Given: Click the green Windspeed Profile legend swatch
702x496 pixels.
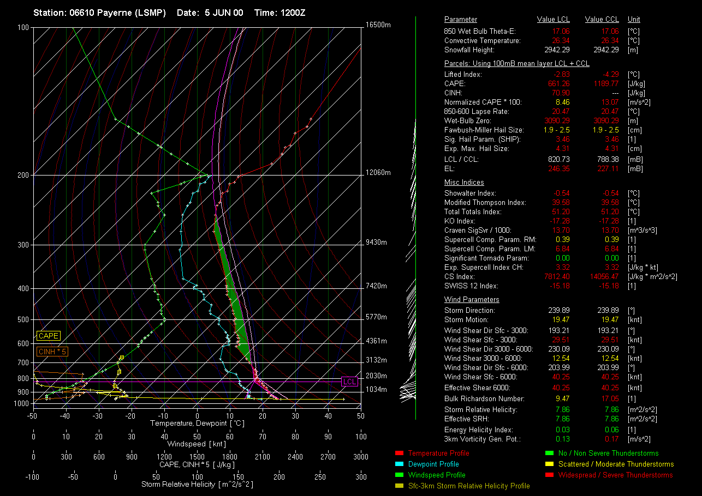Looking at the screenshot, I should pyautogui.click(x=398, y=475).
